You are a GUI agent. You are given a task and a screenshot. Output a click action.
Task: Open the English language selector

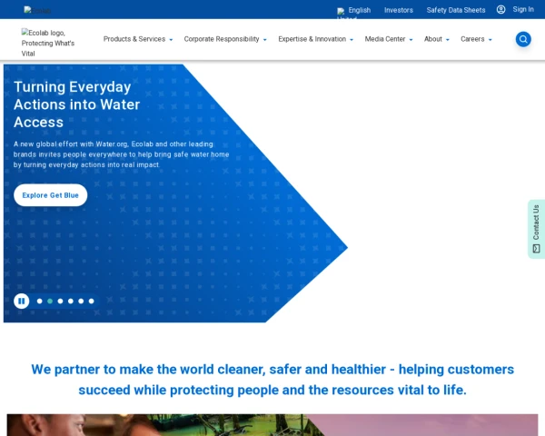(x=360, y=10)
